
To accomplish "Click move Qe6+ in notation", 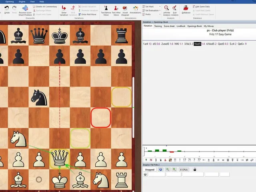I will [x=241, y=44].
